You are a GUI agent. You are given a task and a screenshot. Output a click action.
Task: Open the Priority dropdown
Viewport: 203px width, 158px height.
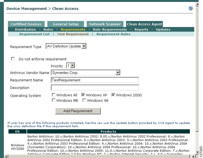click(x=70, y=65)
